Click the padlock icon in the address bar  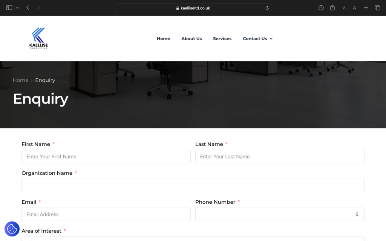177,8
